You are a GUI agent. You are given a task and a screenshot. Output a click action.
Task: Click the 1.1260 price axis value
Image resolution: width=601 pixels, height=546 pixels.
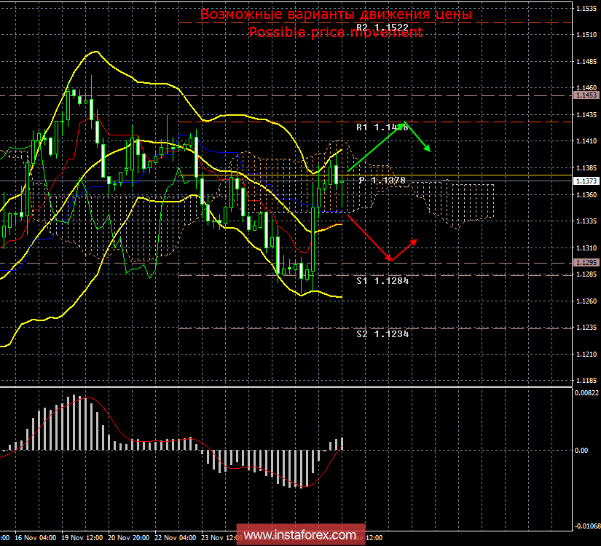pyautogui.click(x=586, y=301)
